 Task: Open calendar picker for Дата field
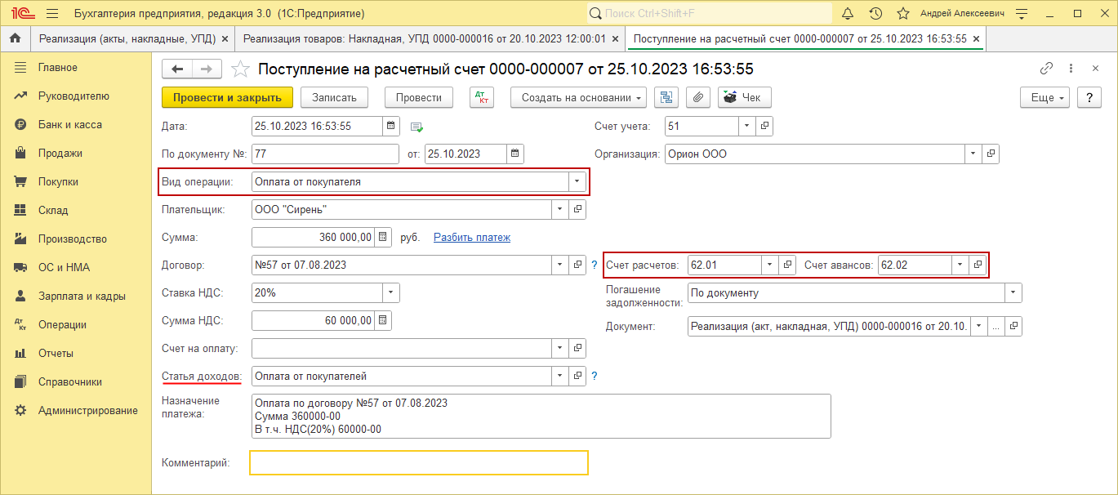[391, 126]
